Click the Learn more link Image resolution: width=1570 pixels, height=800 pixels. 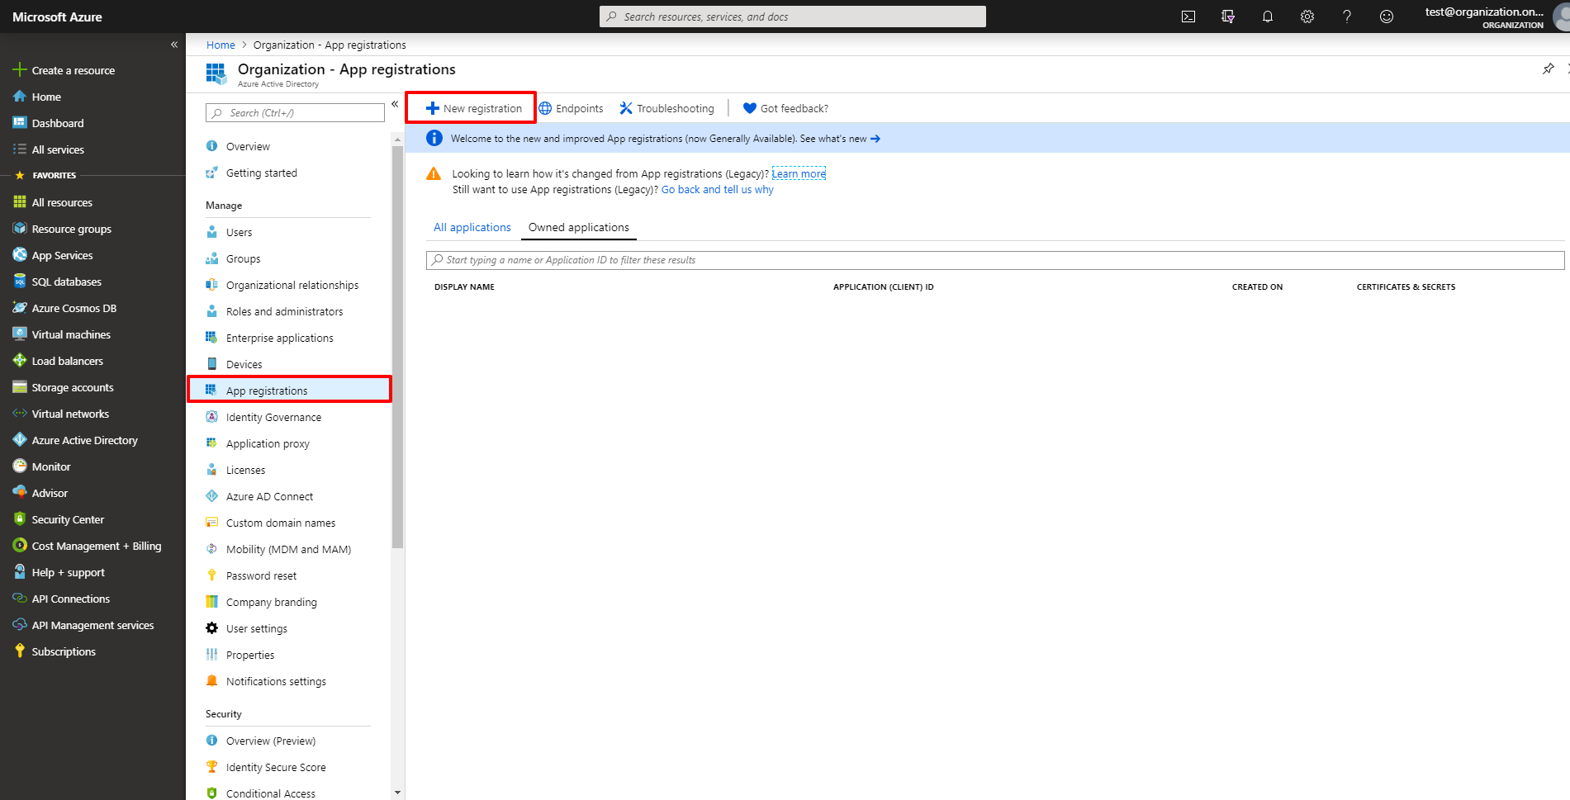[799, 173]
